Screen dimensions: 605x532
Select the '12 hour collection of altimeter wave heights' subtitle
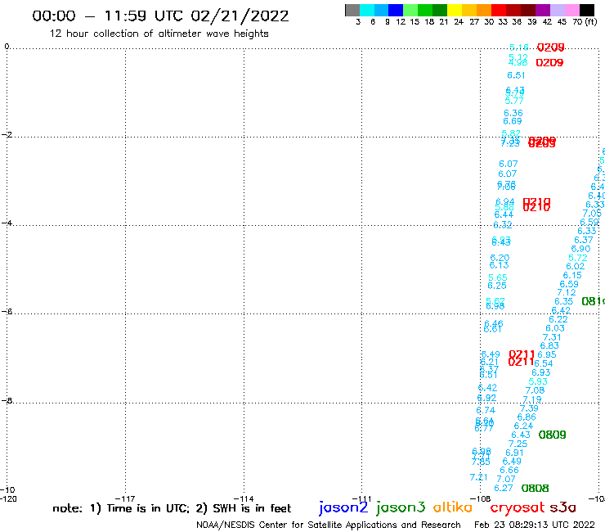pos(159,34)
